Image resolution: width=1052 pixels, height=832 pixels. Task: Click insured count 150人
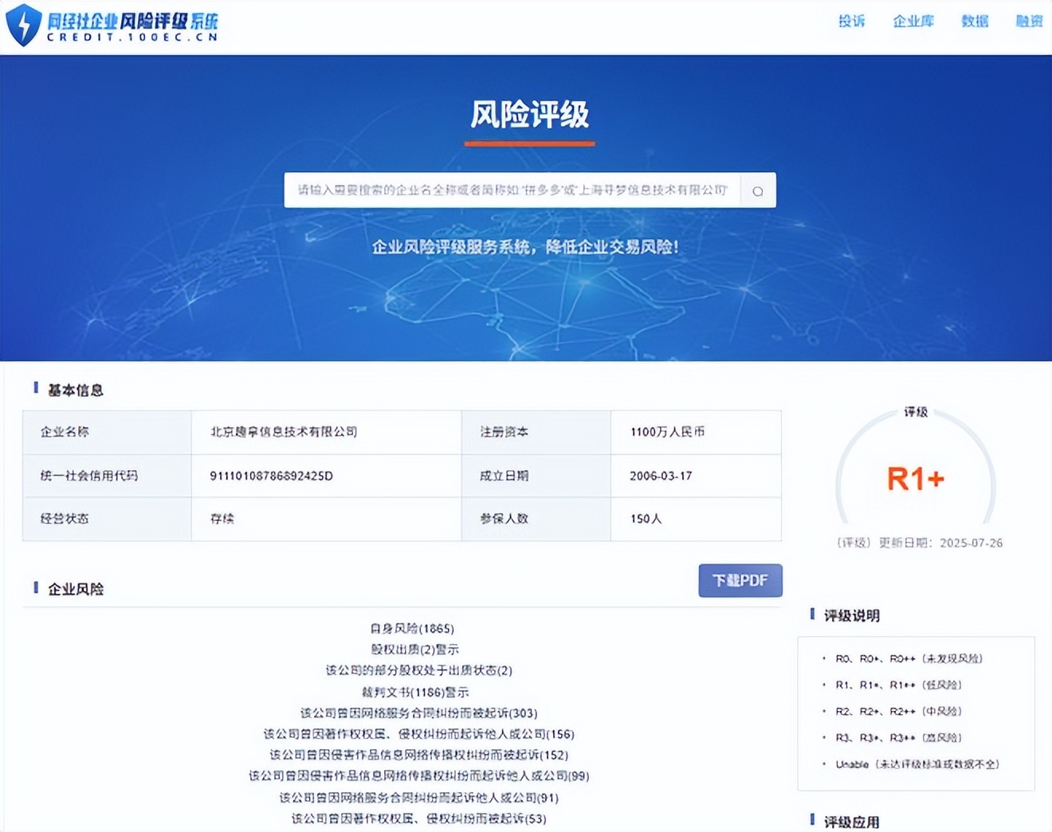(646, 519)
